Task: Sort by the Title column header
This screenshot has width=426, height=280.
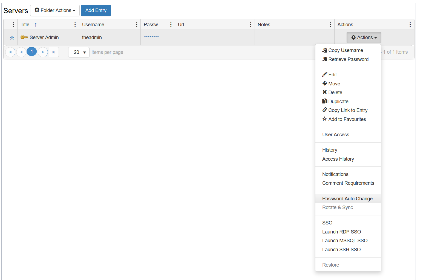Action: pos(25,25)
